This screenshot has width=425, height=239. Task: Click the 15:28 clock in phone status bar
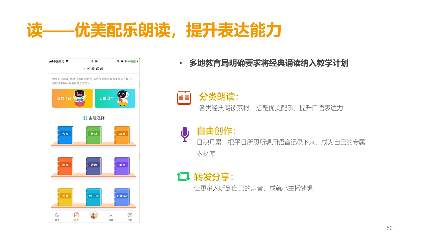click(x=94, y=61)
